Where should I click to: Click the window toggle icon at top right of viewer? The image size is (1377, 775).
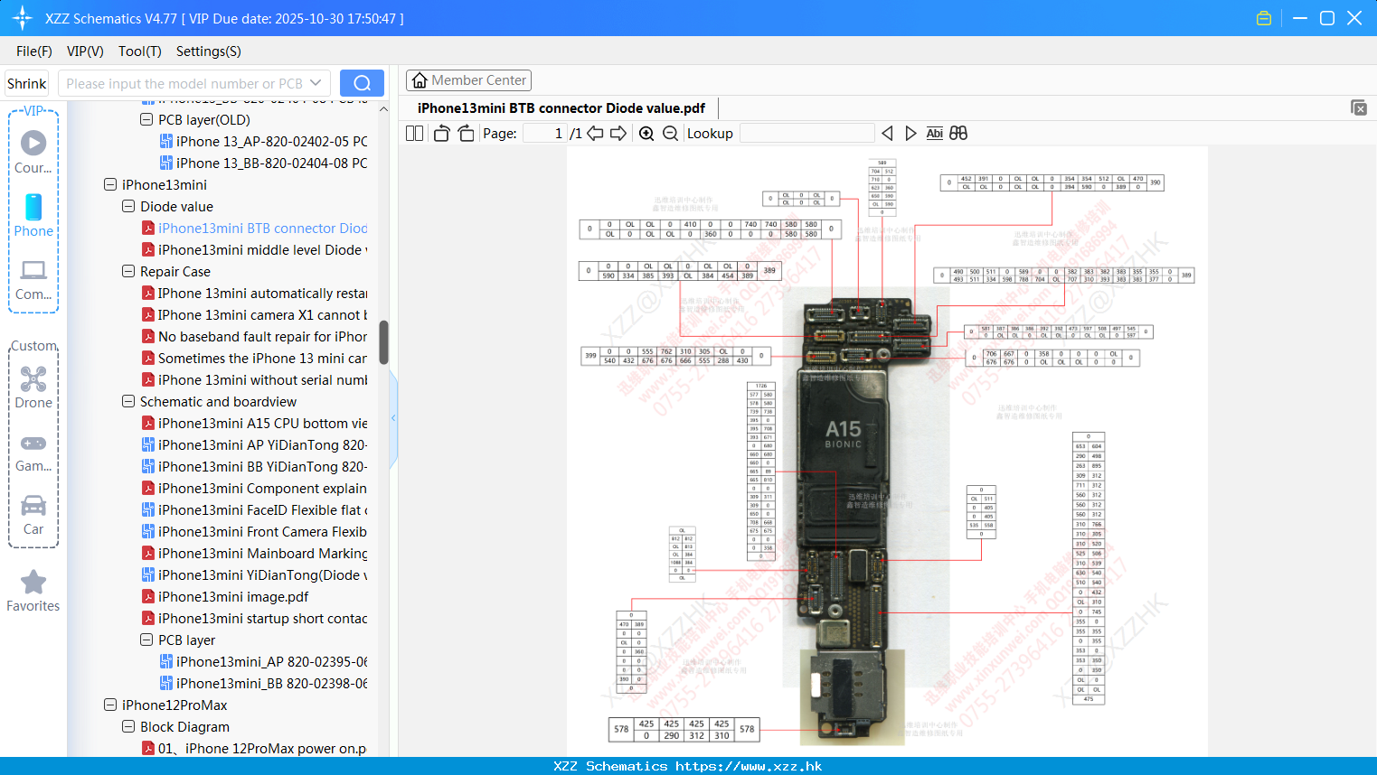(x=1359, y=107)
